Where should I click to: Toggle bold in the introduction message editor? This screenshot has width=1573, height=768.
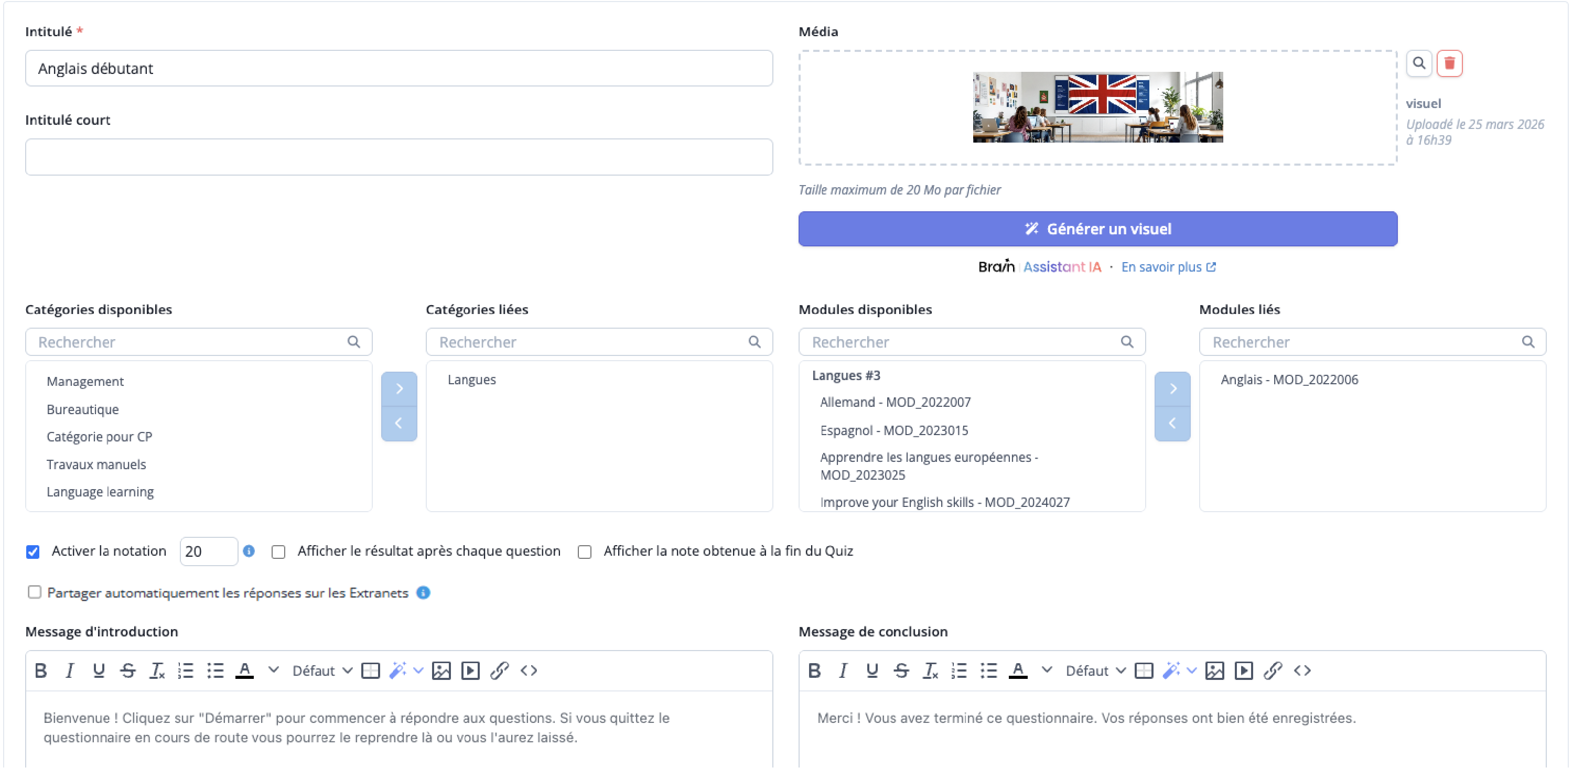click(41, 670)
